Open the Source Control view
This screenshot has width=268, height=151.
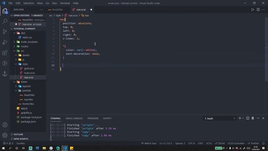pyautogui.click(x=5, y=32)
